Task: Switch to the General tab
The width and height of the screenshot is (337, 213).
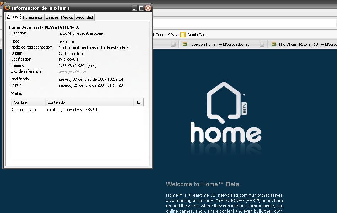Action: [13, 17]
